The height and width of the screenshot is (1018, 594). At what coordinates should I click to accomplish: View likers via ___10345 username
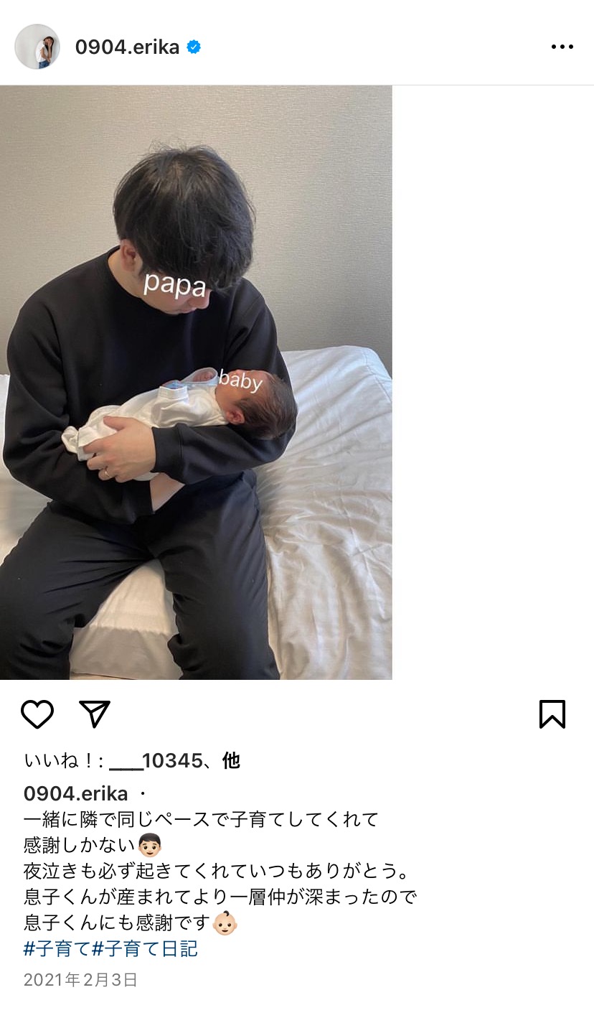pyautogui.click(x=156, y=761)
